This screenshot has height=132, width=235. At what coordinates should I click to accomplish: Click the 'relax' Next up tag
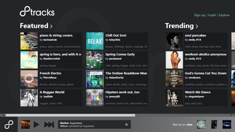click(189, 125)
